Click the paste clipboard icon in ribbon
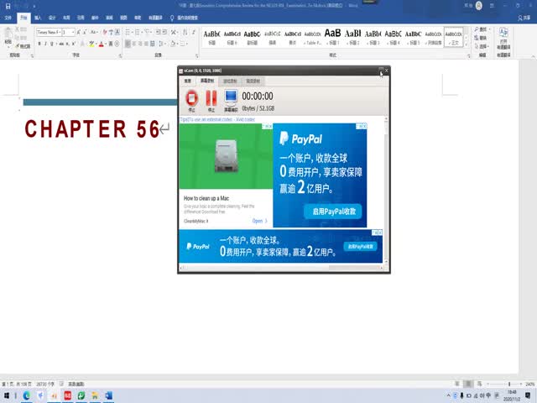This screenshot has width=537, height=403. point(8,34)
